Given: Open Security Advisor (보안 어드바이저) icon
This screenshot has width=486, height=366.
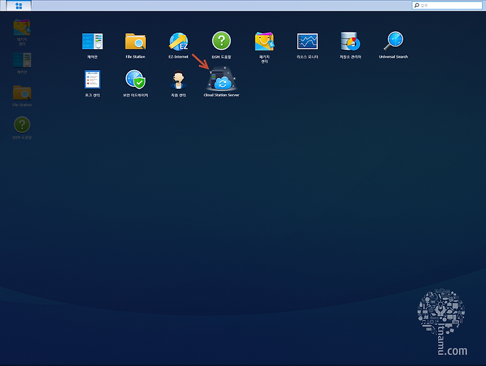Looking at the screenshot, I should click(136, 80).
